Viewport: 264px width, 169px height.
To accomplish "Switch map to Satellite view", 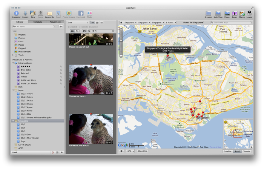I will click(x=228, y=151).
